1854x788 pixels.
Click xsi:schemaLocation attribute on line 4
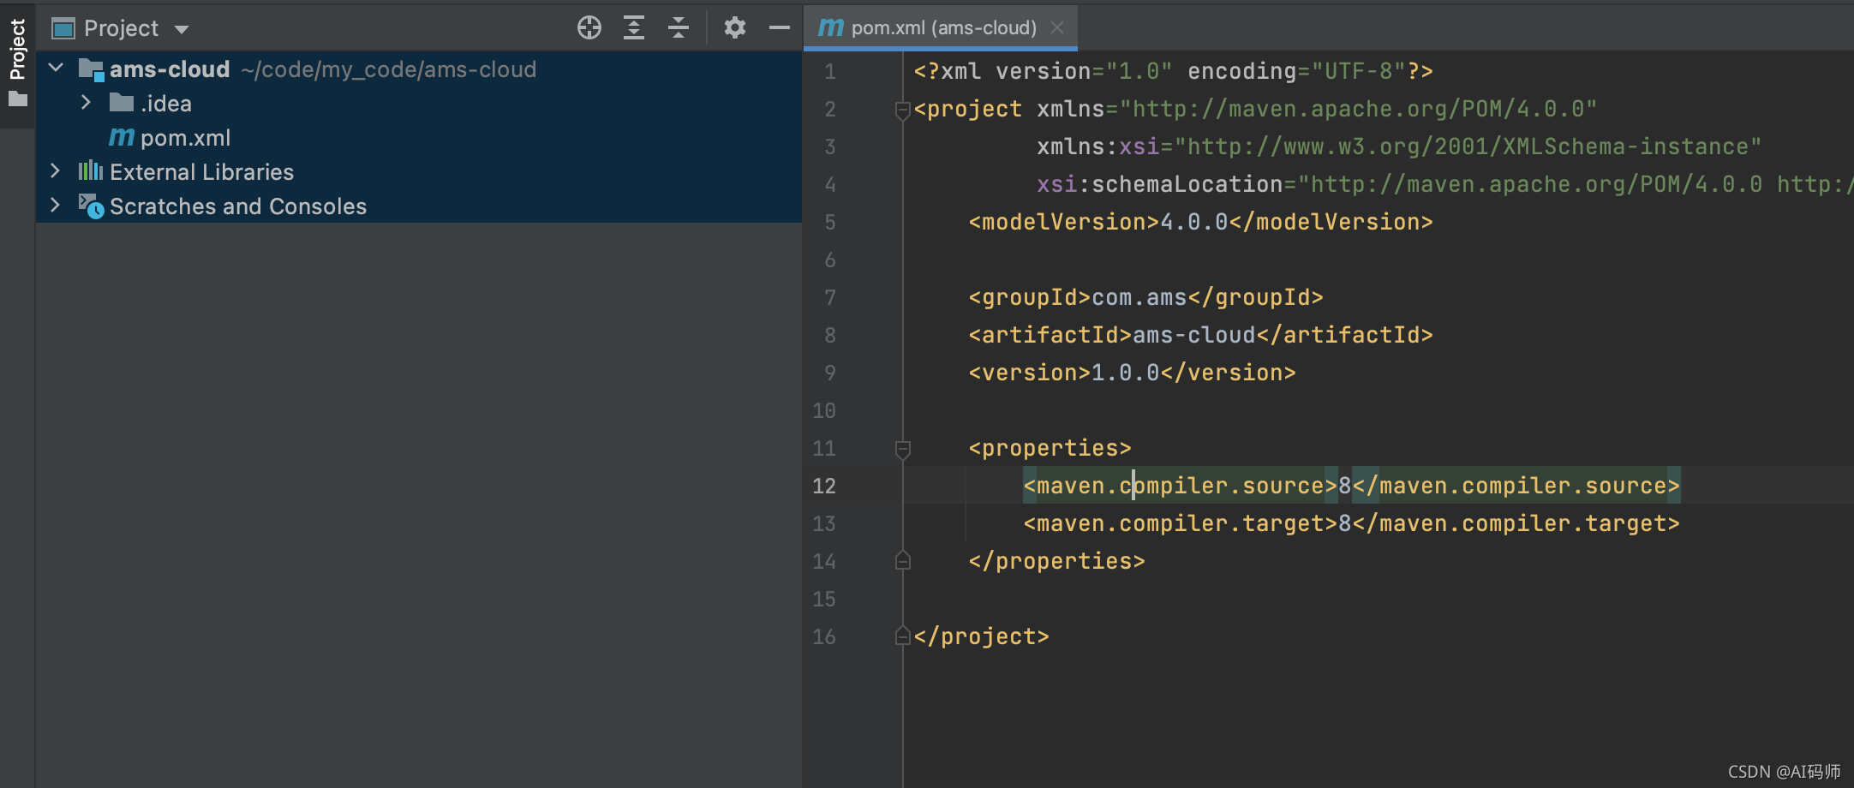point(1160,184)
